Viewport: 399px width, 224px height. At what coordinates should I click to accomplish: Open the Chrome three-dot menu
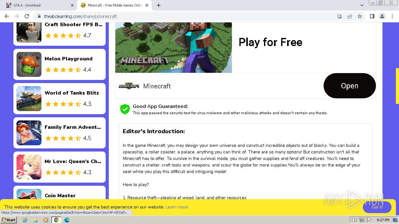[392, 16]
